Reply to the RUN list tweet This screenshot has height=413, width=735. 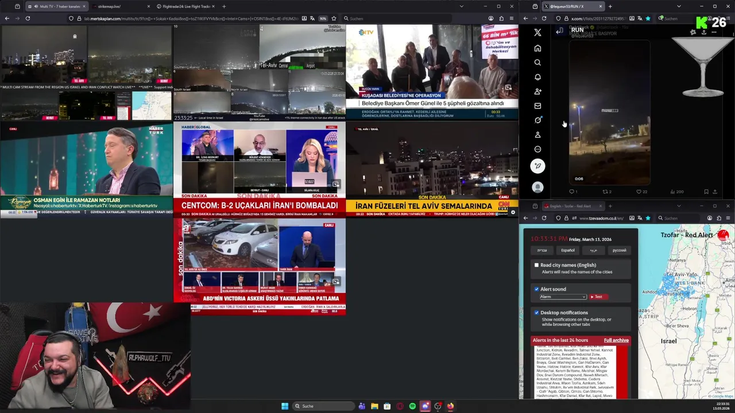[572, 192]
